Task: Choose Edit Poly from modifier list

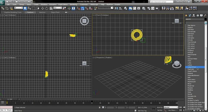Action: [190, 36]
